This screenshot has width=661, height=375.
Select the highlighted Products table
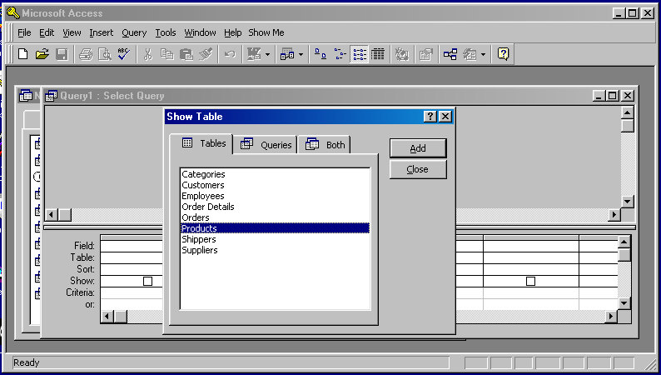tap(276, 228)
